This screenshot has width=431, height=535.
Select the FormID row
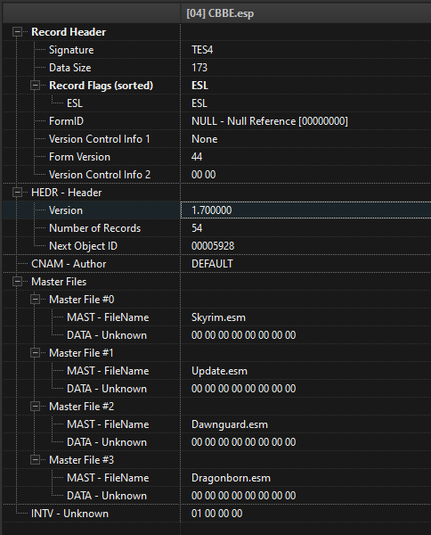[x=216, y=121]
